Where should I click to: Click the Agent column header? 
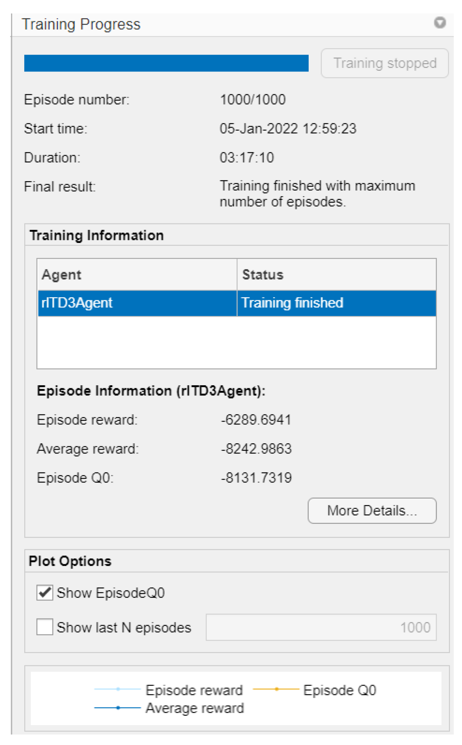click(137, 274)
